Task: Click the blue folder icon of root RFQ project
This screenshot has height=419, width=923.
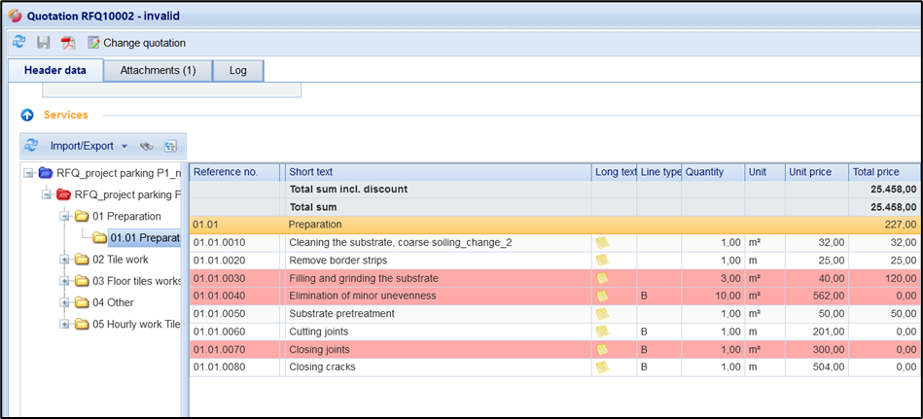Action: pos(45,173)
